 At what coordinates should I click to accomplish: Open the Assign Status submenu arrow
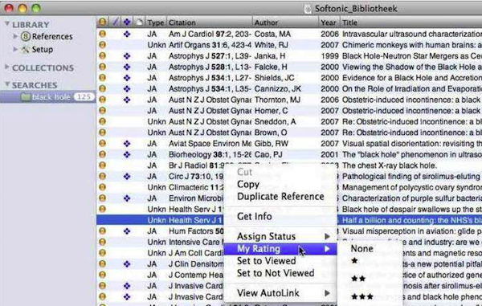click(328, 236)
